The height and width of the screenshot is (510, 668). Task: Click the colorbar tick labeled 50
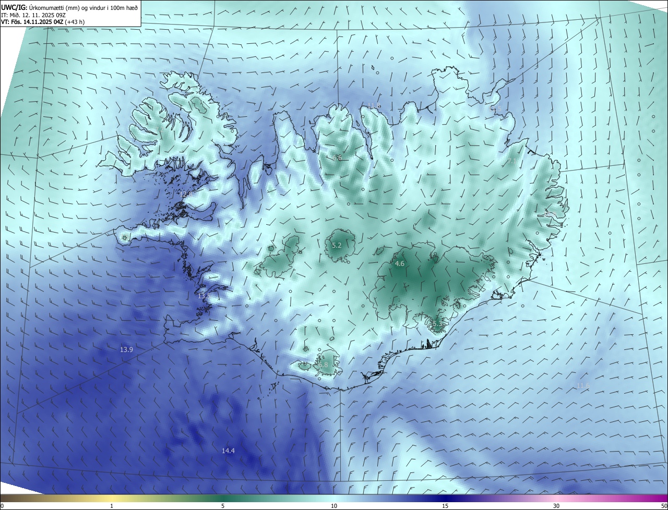(x=664, y=506)
